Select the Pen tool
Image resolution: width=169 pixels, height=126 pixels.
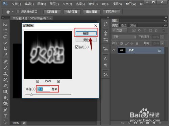[x=5, y=110]
